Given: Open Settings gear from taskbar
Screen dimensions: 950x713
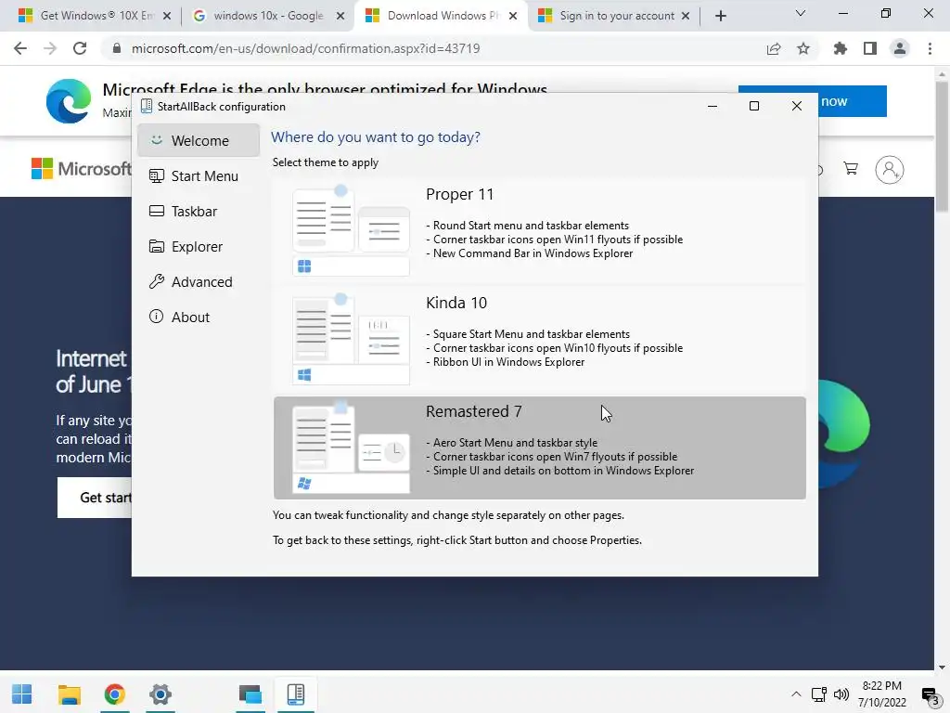Looking at the screenshot, I should pyautogui.click(x=160, y=694).
